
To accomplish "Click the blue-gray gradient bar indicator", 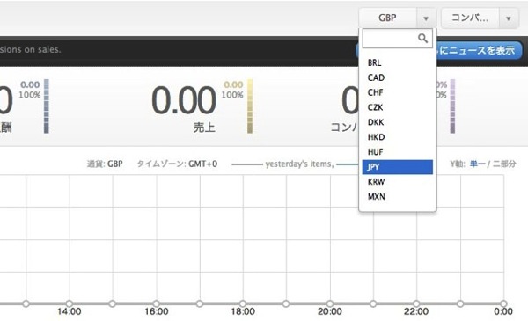I will pyautogui.click(x=47, y=106).
